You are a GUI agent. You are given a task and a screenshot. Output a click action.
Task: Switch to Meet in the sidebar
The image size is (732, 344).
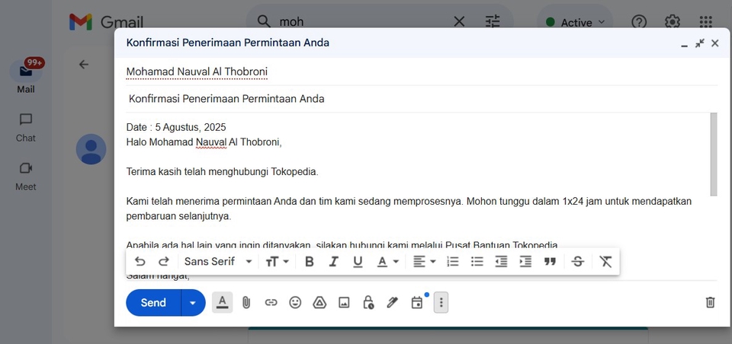pos(26,176)
